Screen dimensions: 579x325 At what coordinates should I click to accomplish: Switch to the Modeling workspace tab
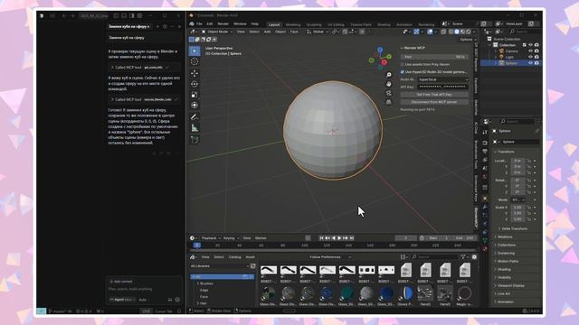pos(293,24)
